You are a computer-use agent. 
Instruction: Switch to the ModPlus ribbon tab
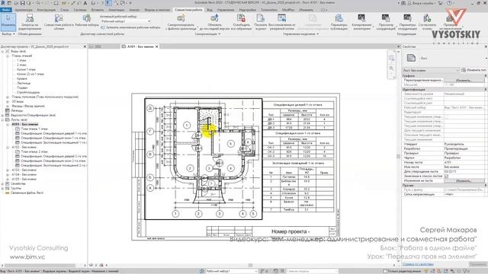pos(287,10)
